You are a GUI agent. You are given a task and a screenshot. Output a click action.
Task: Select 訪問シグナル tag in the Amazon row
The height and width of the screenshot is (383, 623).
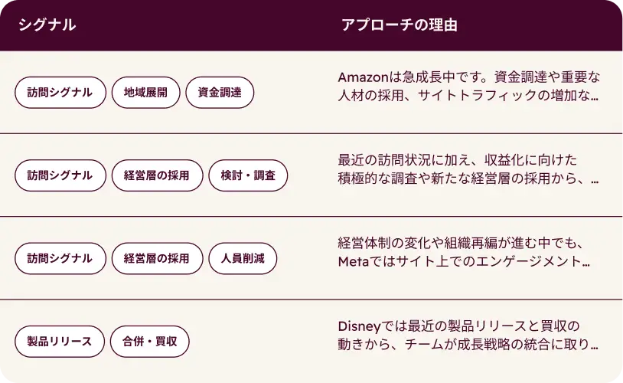click(x=60, y=93)
